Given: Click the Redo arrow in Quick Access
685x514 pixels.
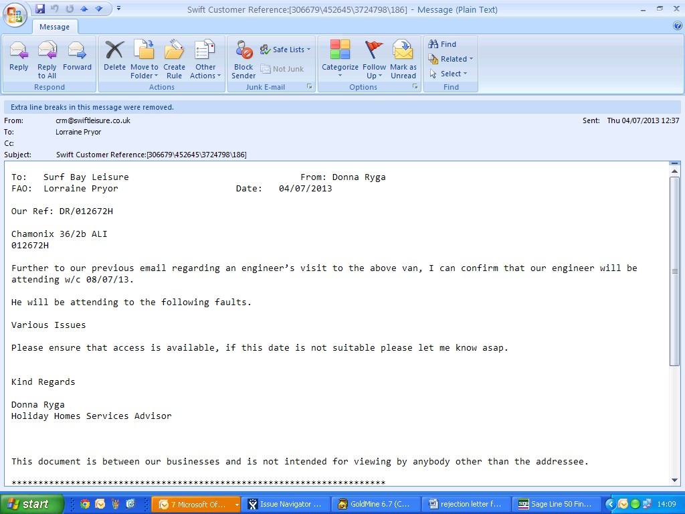Looking at the screenshot, I should point(70,9).
